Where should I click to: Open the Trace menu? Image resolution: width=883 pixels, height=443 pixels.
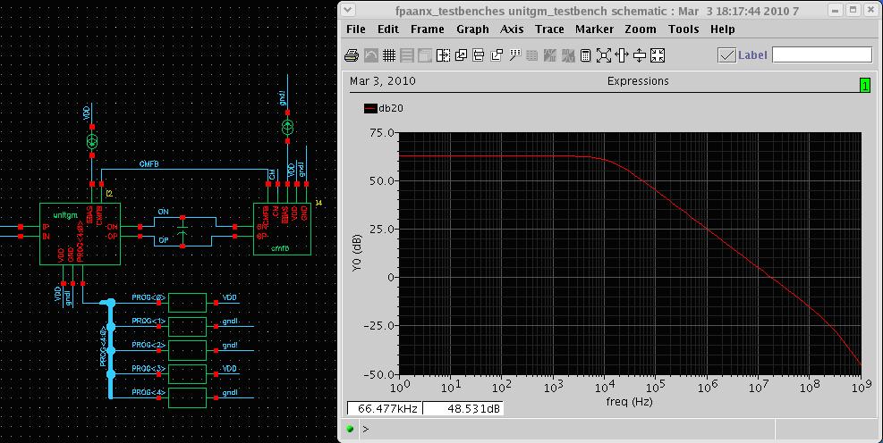coord(549,29)
